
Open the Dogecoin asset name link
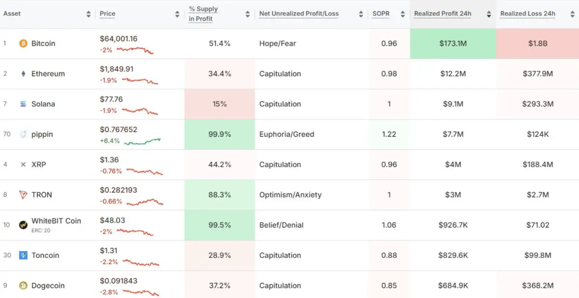[x=48, y=285]
